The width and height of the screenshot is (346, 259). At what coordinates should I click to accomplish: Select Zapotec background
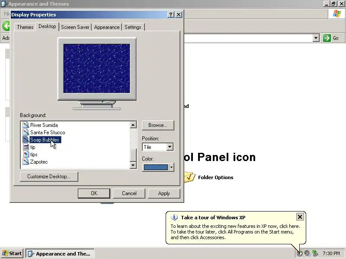[39, 162]
